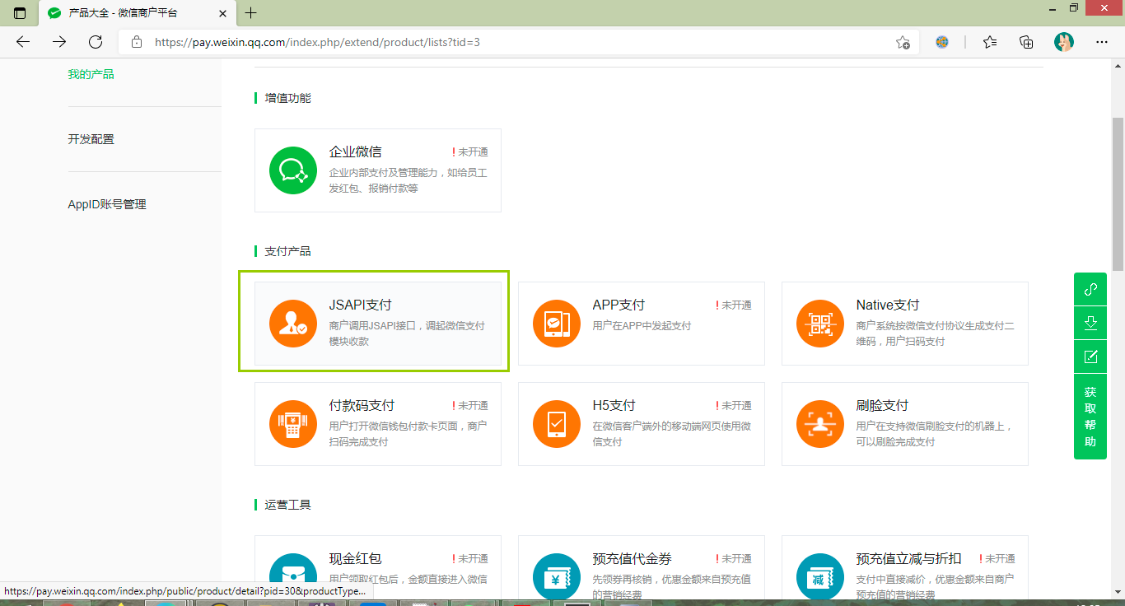
Task: Click the 付款码支付 orange icon
Action: 293,424
